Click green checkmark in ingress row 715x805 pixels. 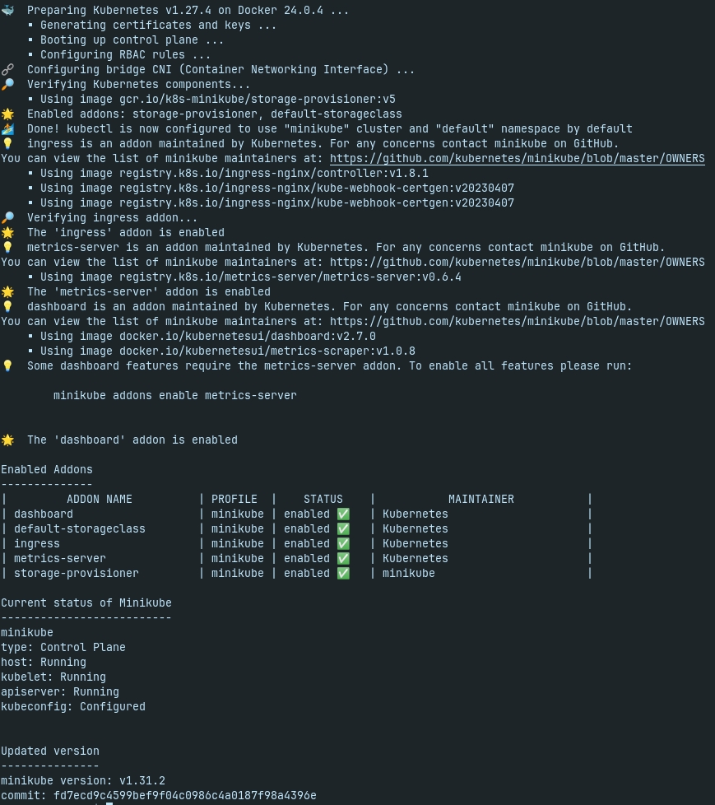(x=343, y=544)
